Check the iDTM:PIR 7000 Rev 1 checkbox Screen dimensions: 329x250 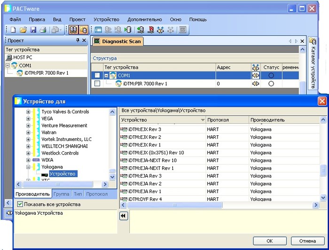point(97,84)
